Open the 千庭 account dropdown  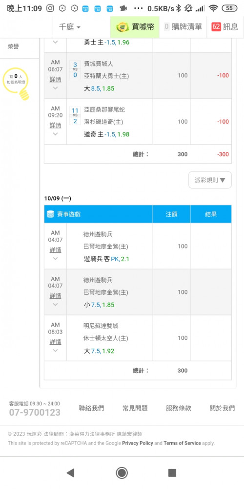point(70,27)
